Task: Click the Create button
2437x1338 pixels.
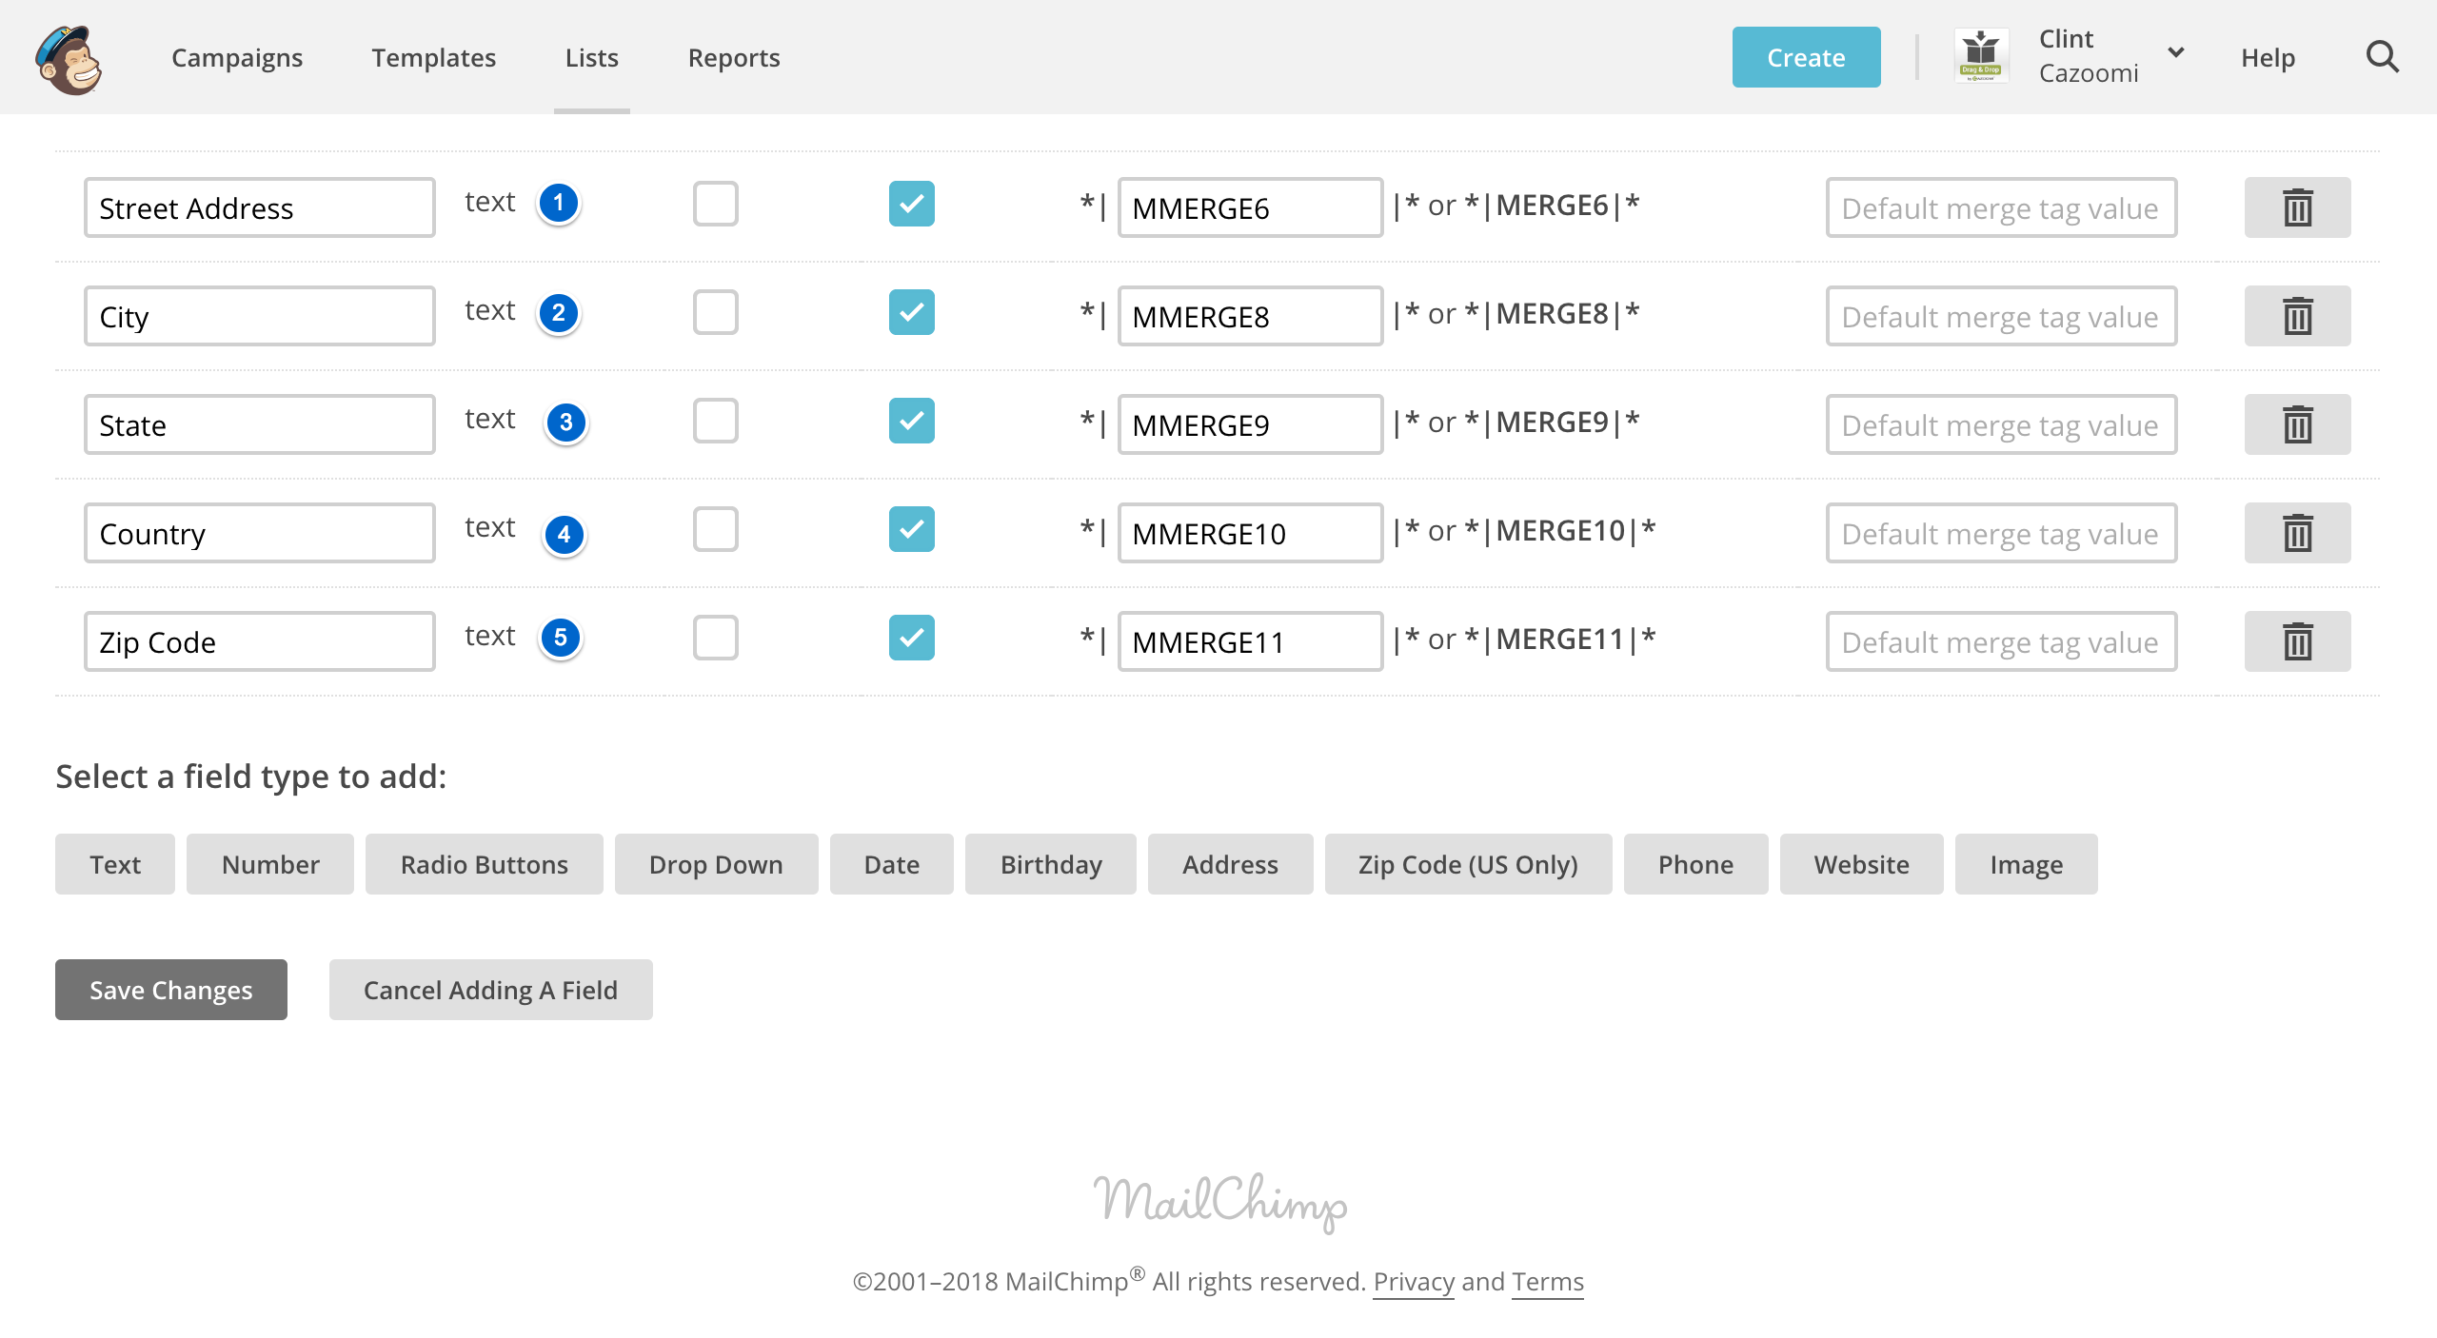Action: click(x=1807, y=57)
